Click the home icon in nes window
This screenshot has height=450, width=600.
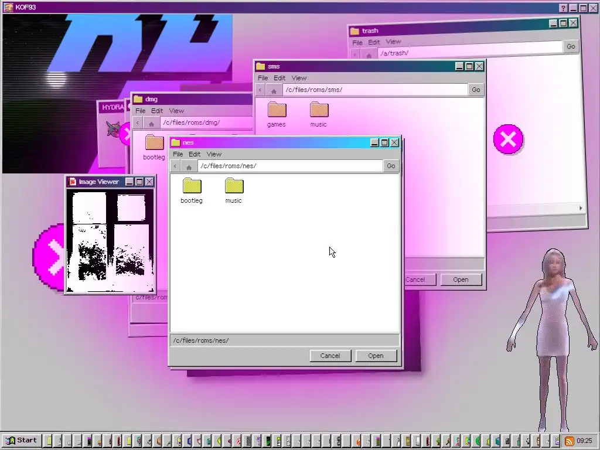pos(189,166)
